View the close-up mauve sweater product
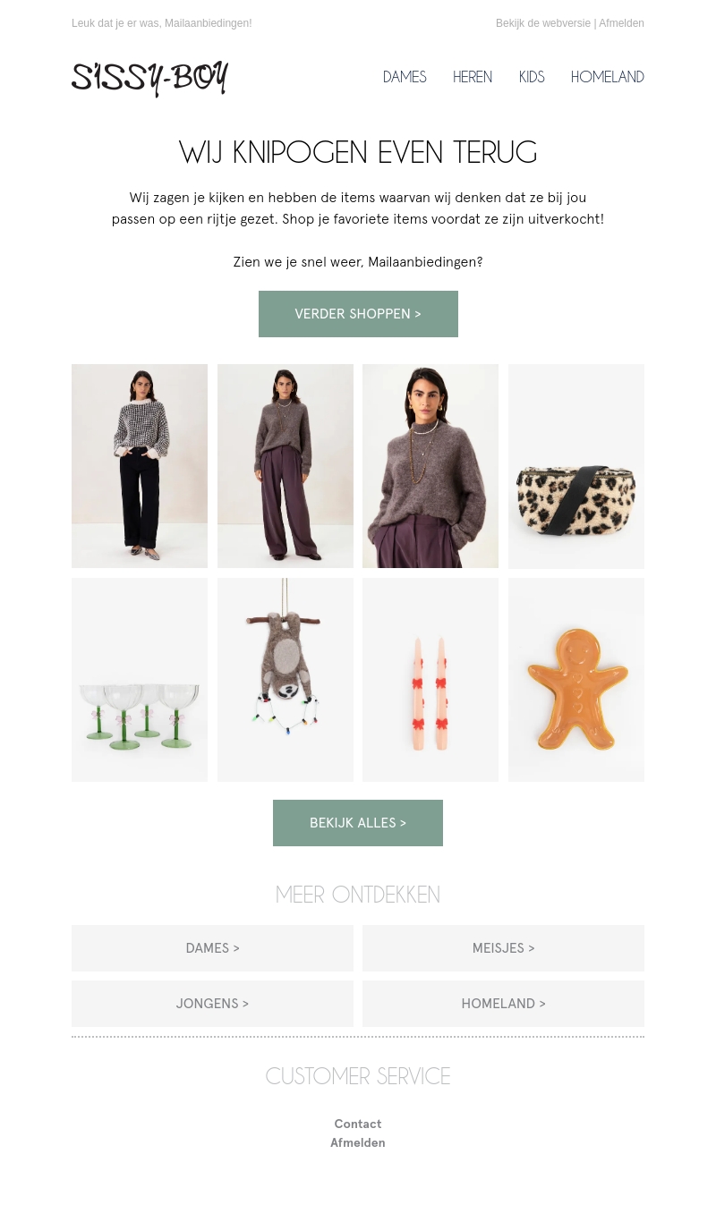 point(430,466)
